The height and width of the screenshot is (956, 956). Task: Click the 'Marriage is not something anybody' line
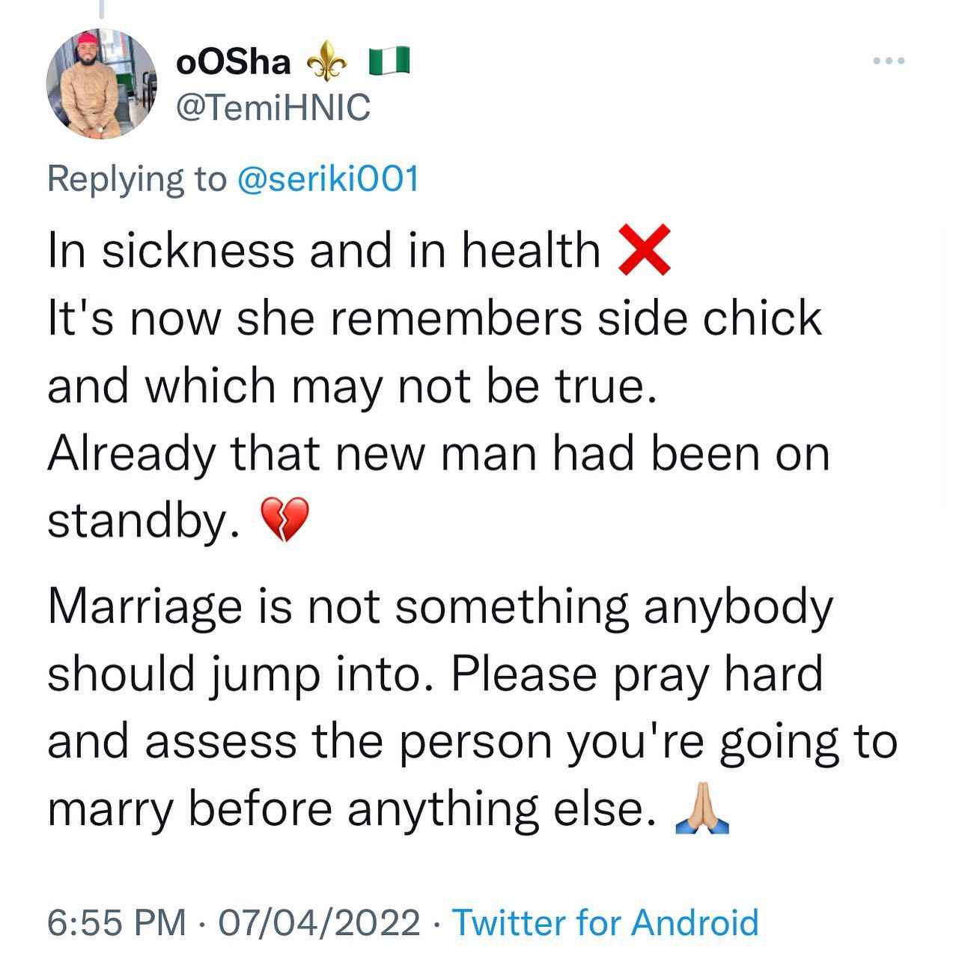[439, 607]
